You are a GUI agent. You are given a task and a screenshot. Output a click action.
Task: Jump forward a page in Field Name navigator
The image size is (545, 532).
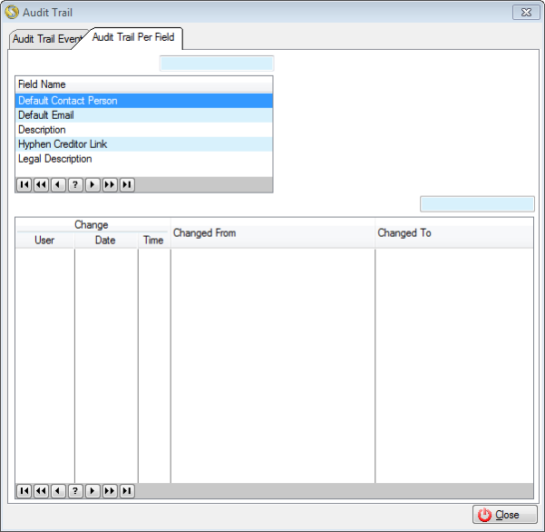point(110,185)
